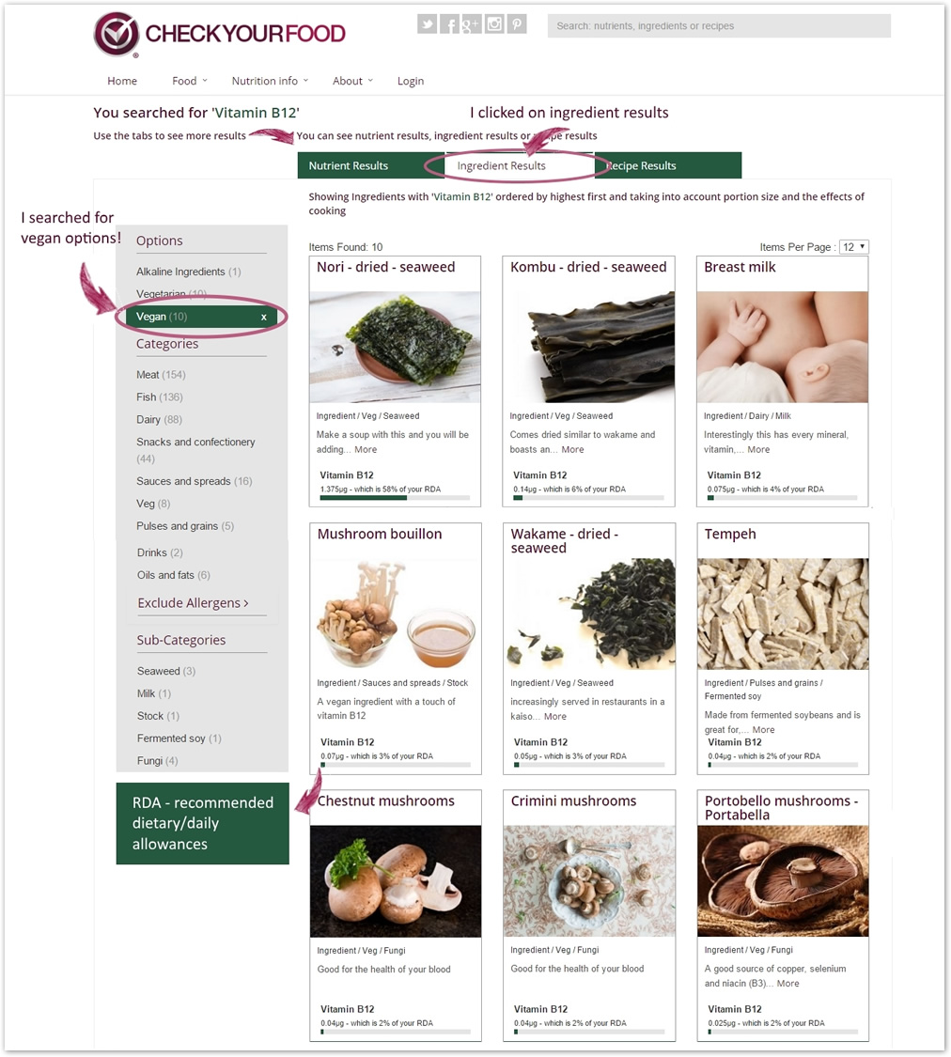951x1057 pixels.
Task: Toggle the Vegetarian filter option
Action: [171, 294]
